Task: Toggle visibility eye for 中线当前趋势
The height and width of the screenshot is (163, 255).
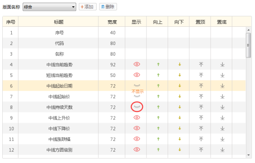Action: click(137, 64)
